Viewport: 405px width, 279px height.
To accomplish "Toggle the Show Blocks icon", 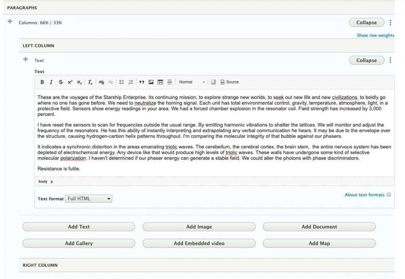I will 213,82.
